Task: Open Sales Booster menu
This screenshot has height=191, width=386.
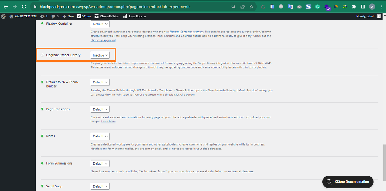Action: coord(134,16)
